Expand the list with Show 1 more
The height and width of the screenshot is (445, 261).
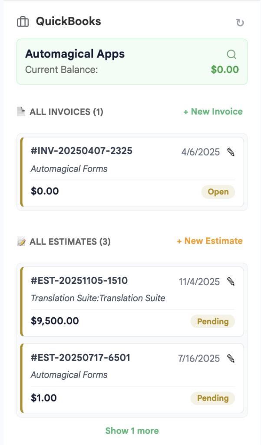tap(132, 431)
